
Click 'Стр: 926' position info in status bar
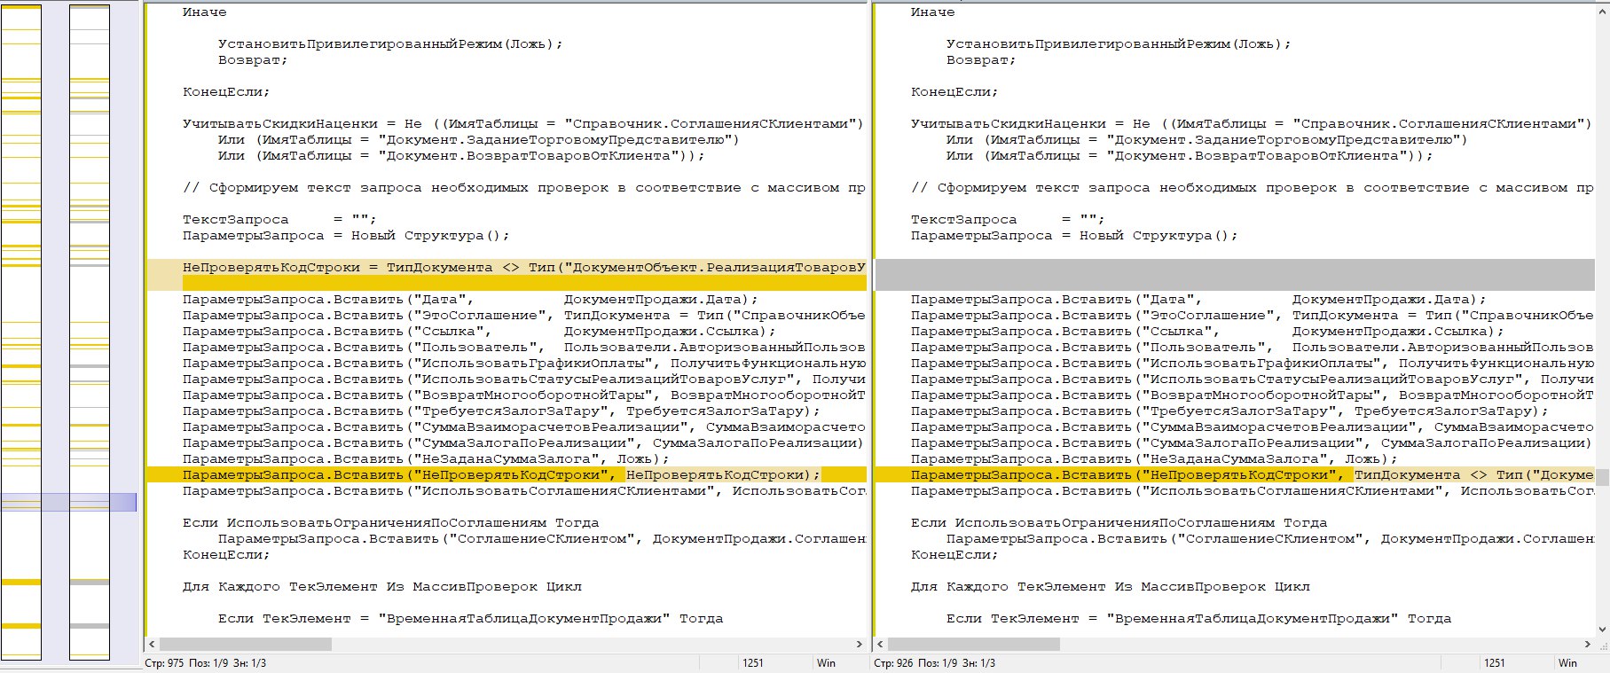click(x=934, y=663)
